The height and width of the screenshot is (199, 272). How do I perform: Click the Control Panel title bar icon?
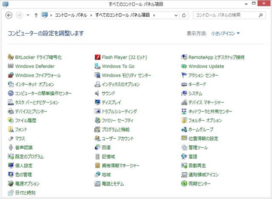point(6,4)
